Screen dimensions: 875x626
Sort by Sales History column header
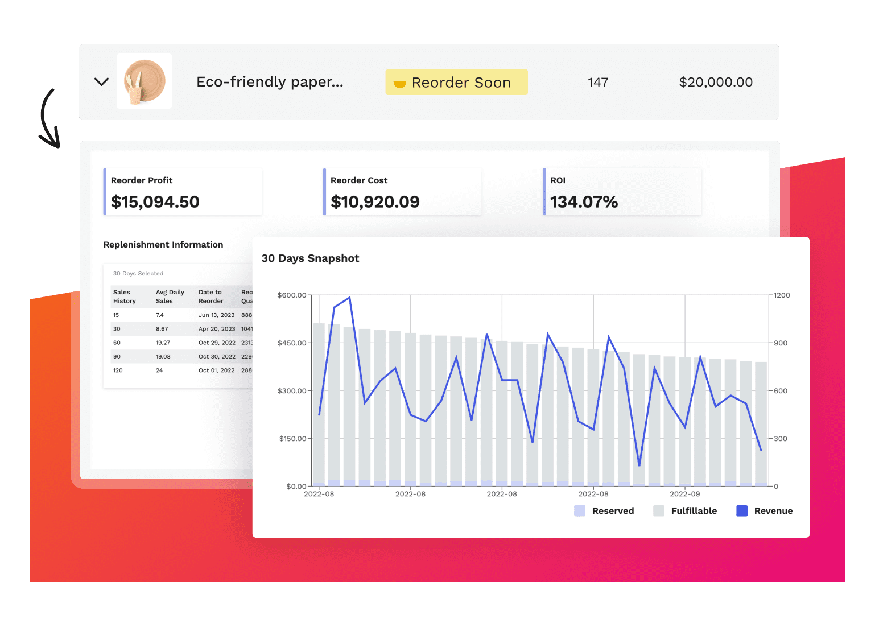coord(125,296)
